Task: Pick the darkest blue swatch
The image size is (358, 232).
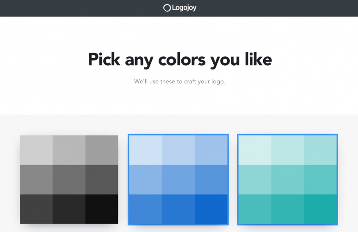Action: pos(211,209)
